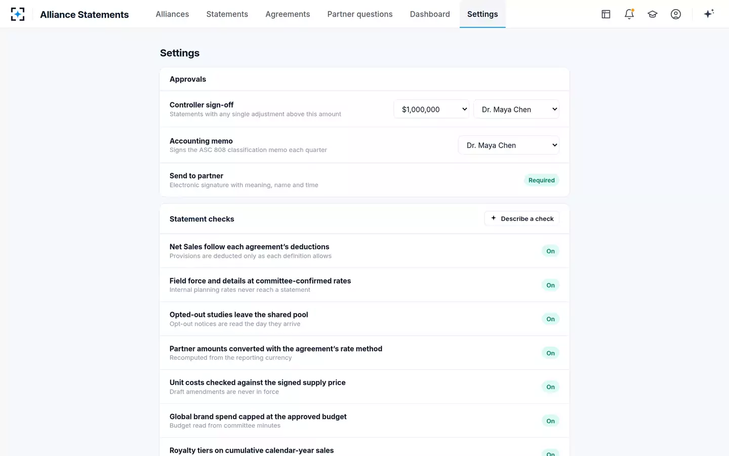Click 'Opted-out studies leave the shared pool'

[238, 315]
